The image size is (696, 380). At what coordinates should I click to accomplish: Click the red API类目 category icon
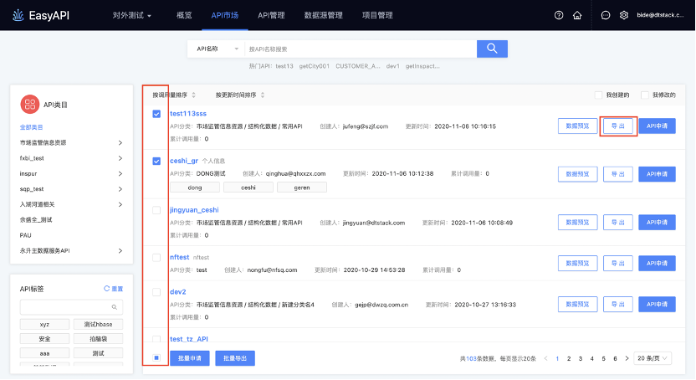point(30,105)
